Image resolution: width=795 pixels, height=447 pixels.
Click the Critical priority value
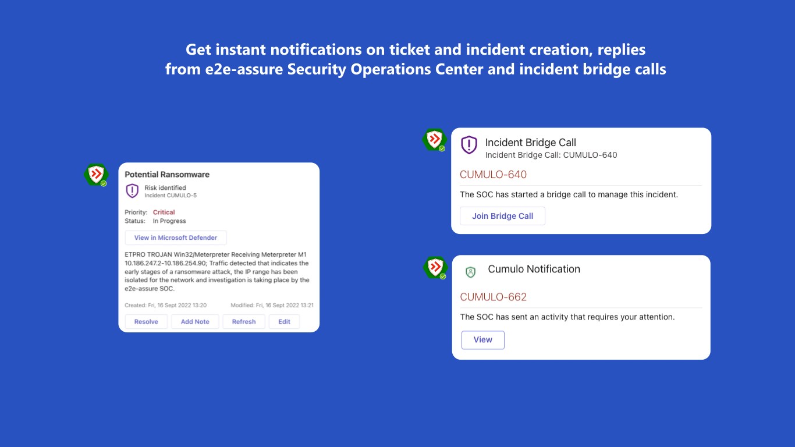pyautogui.click(x=164, y=212)
